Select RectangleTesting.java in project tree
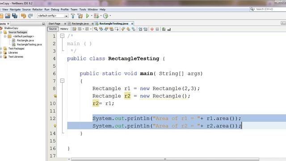This screenshot has height=161, width=286. pos(29,45)
